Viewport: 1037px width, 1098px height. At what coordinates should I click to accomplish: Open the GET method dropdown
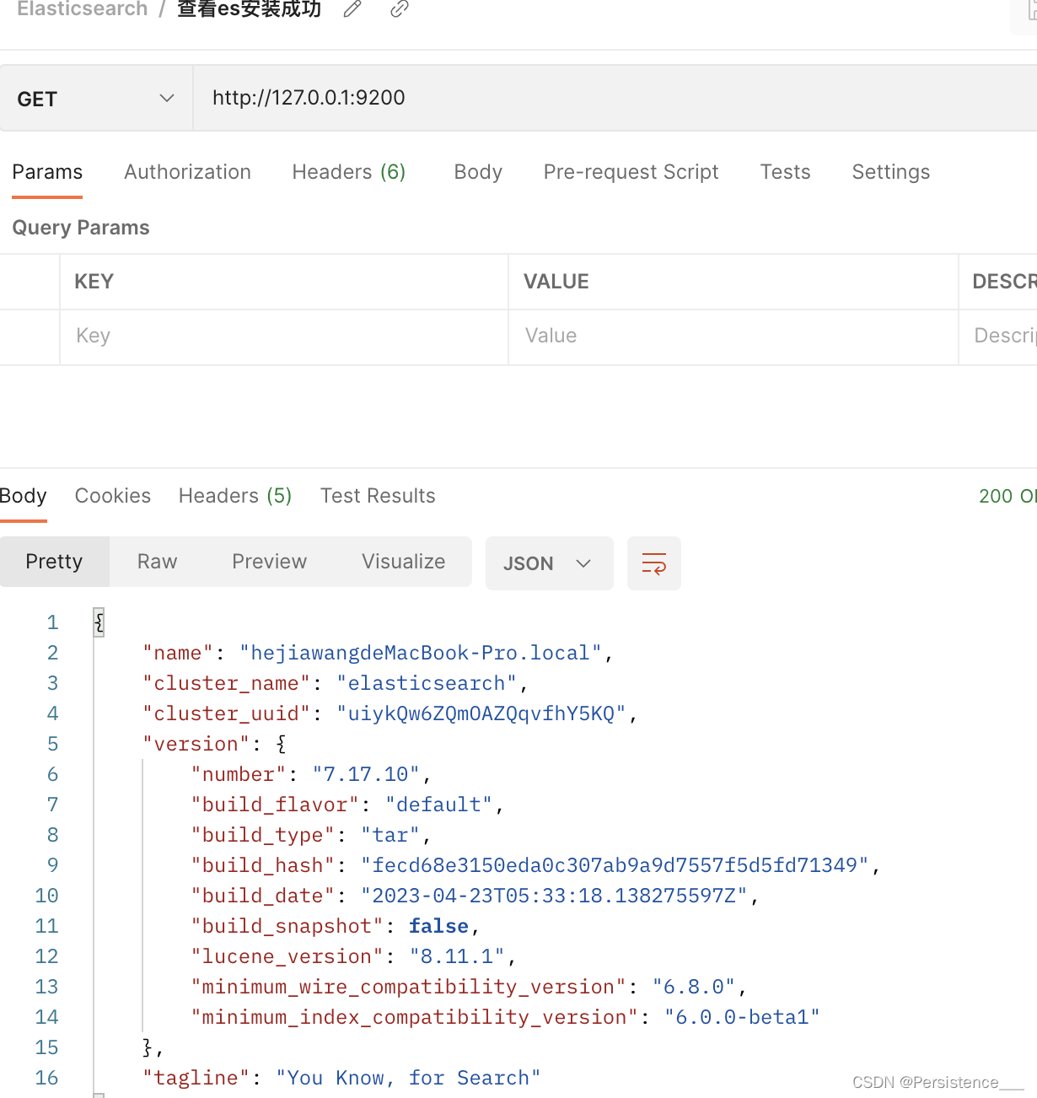(96, 99)
